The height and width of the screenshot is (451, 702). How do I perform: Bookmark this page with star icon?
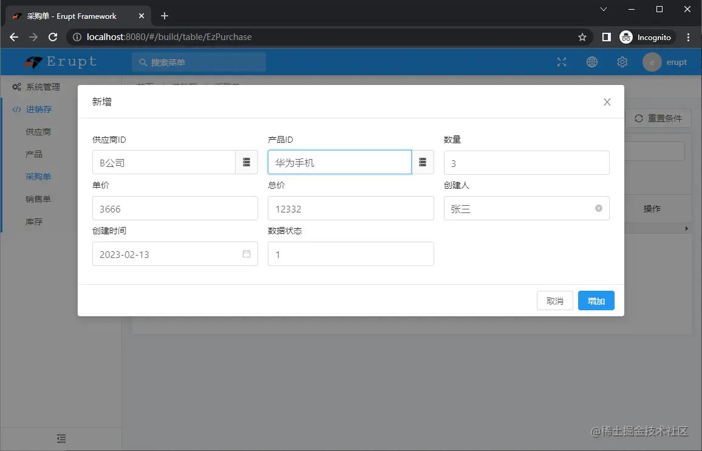pos(582,37)
